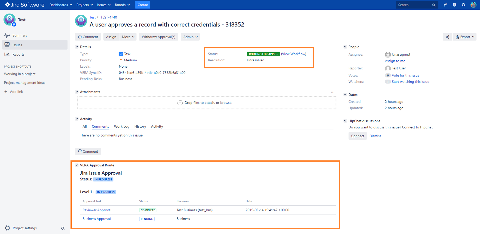The height and width of the screenshot is (234, 480).
Task: Click the bottom Comment button
Action: pos(88,151)
